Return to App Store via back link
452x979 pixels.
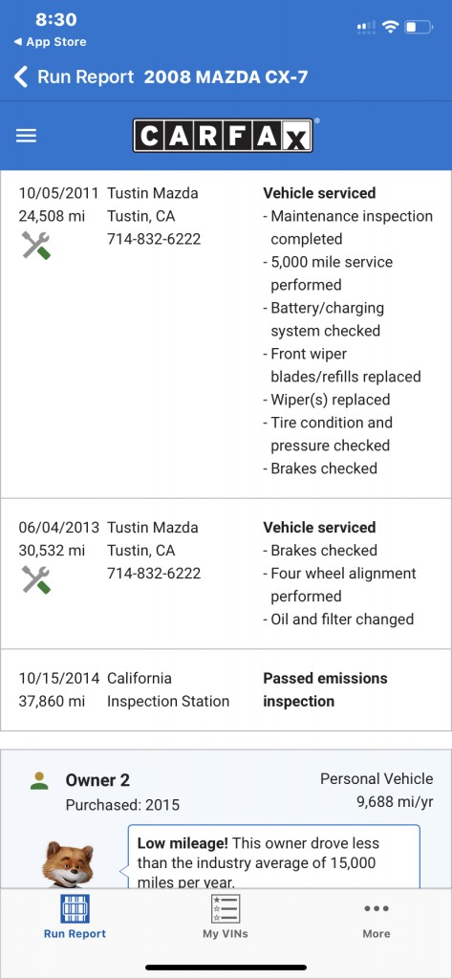tap(50, 42)
